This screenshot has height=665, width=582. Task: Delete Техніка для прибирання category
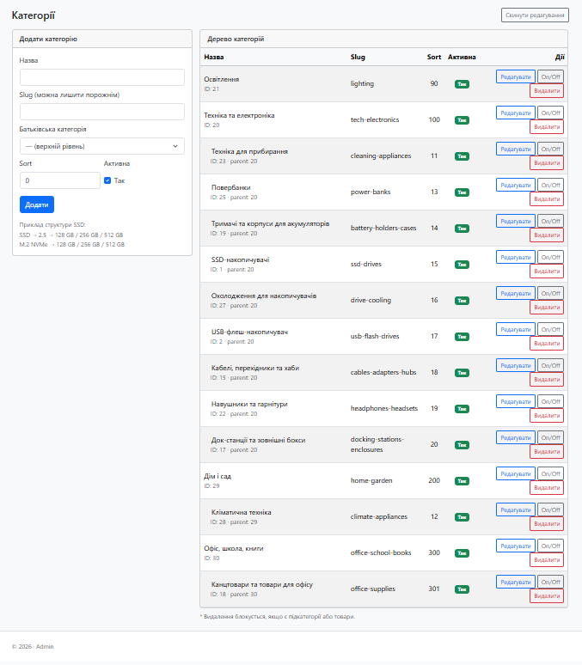[x=547, y=163]
